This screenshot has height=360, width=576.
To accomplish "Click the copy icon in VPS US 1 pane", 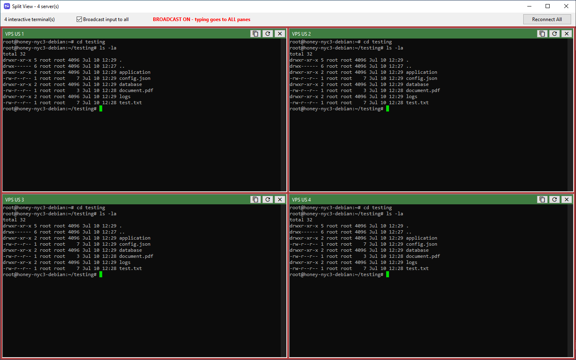I will coord(256,34).
